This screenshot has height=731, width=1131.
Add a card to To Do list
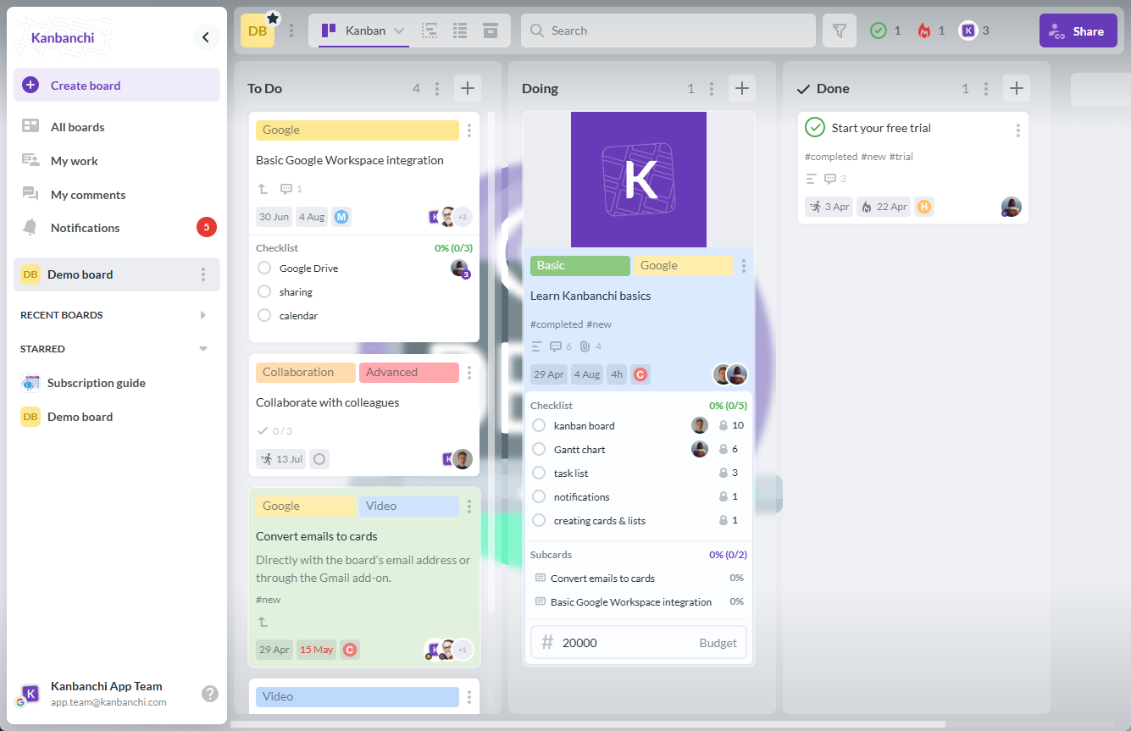tap(468, 88)
